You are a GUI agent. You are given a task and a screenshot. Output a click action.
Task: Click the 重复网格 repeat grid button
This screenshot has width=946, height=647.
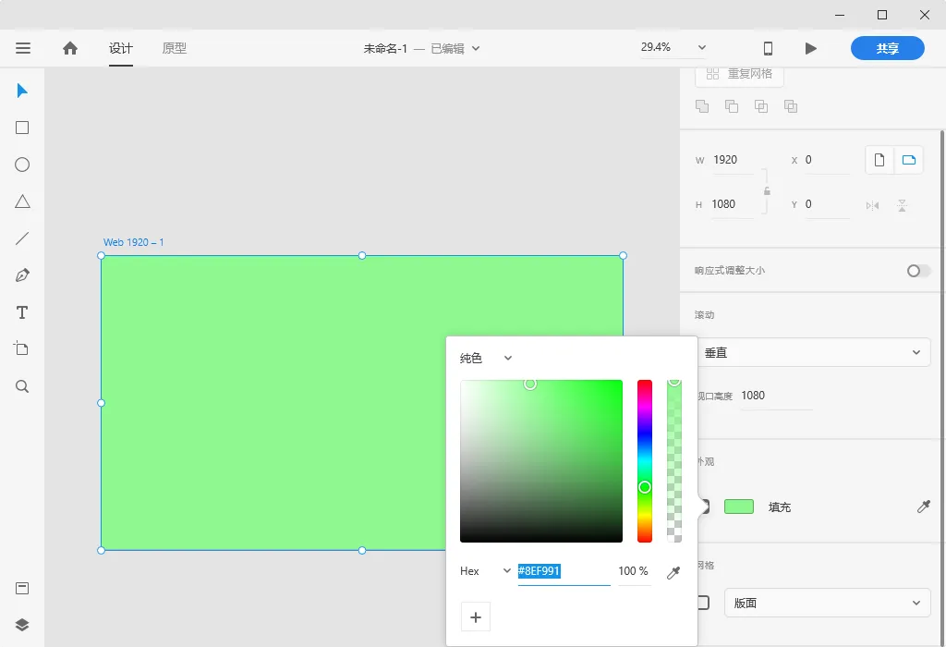click(740, 75)
